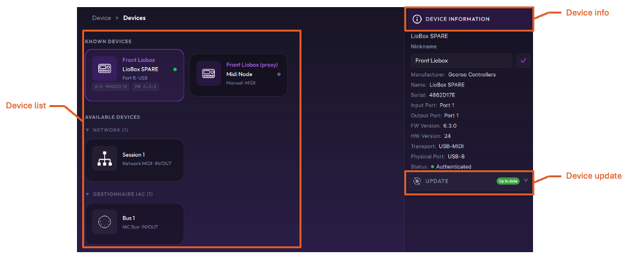The width and height of the screenshot is (632, 256).
Task: Click the FW Version '6.3.0' value
Action: pos(450,126)
